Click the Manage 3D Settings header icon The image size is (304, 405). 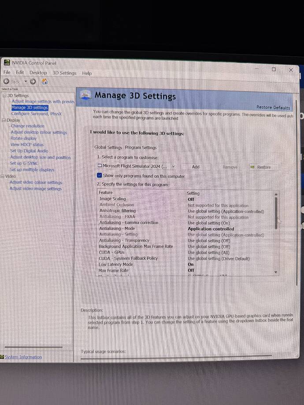tap(85, 95)
